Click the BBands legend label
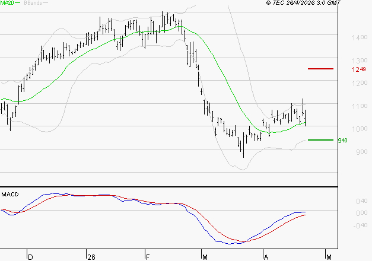This screenshot has width=372, height=261. [33, 3]
